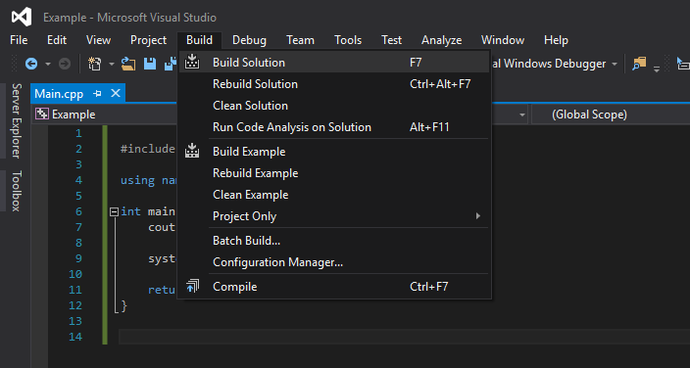
Task: Click the Visual Studio logo icon
Action: pyautogui.click(x=22, y=18)
